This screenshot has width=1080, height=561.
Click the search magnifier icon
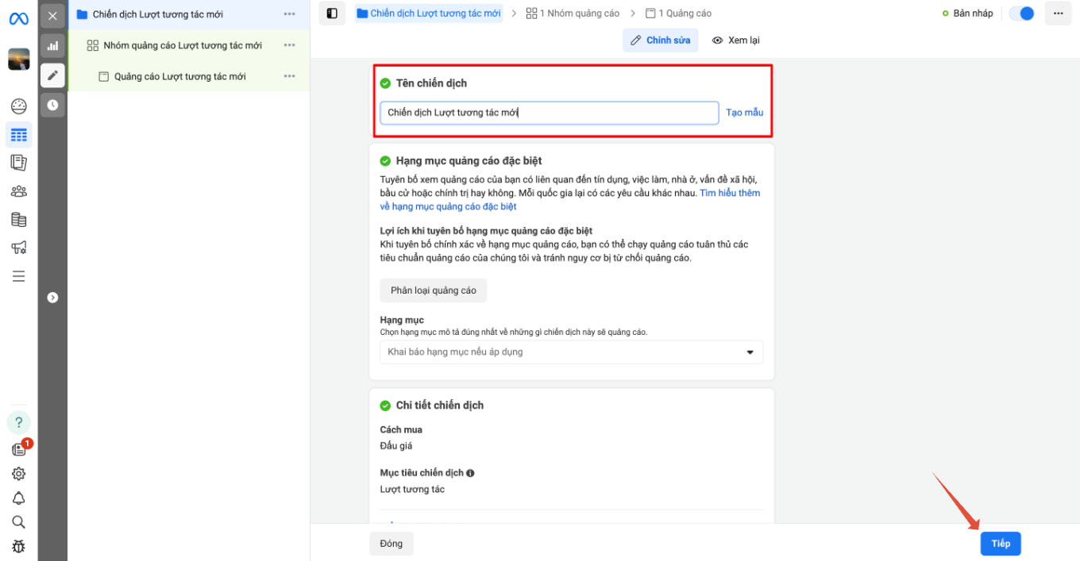(18, 522)
